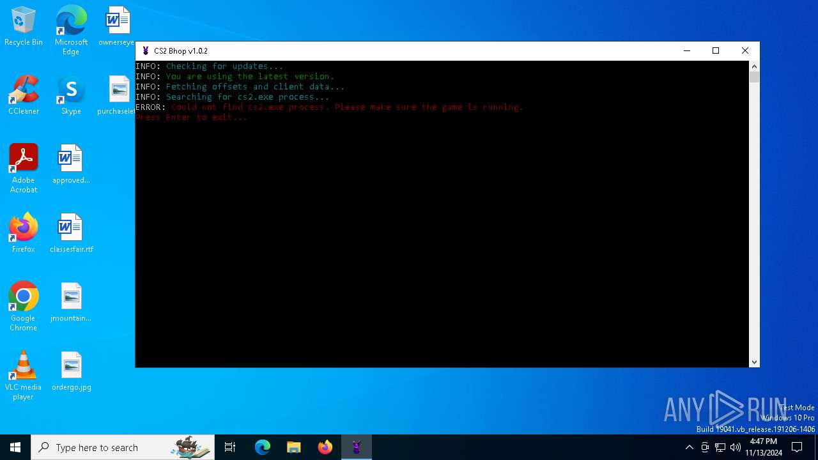Viewport: 818px width, 460px height.
Task: Open the volume control tray icon
Action: [736, 447]
